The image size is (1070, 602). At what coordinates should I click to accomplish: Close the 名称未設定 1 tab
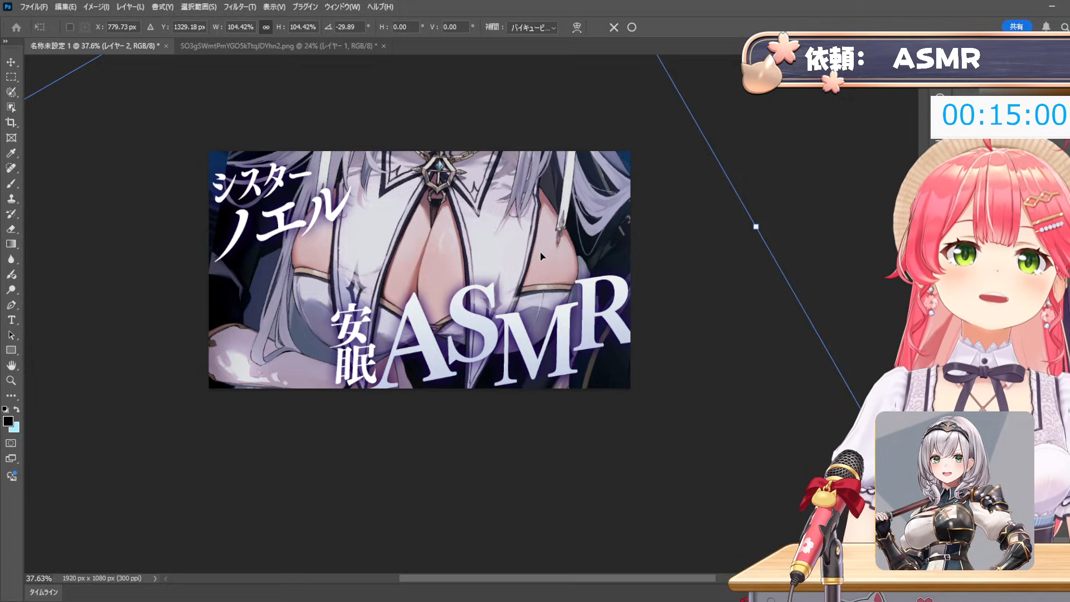(166, 46)
